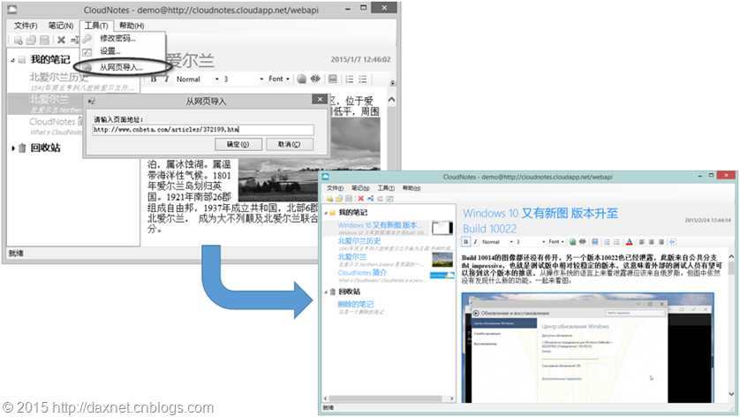Select Windows 10 又有新图 note in list
The image size is (740, 417).
point(378,225)
